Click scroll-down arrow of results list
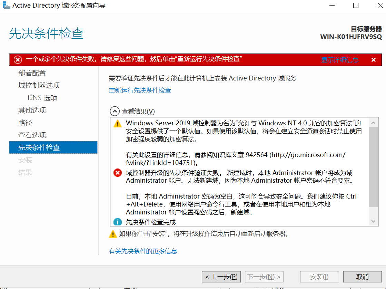 373,221
